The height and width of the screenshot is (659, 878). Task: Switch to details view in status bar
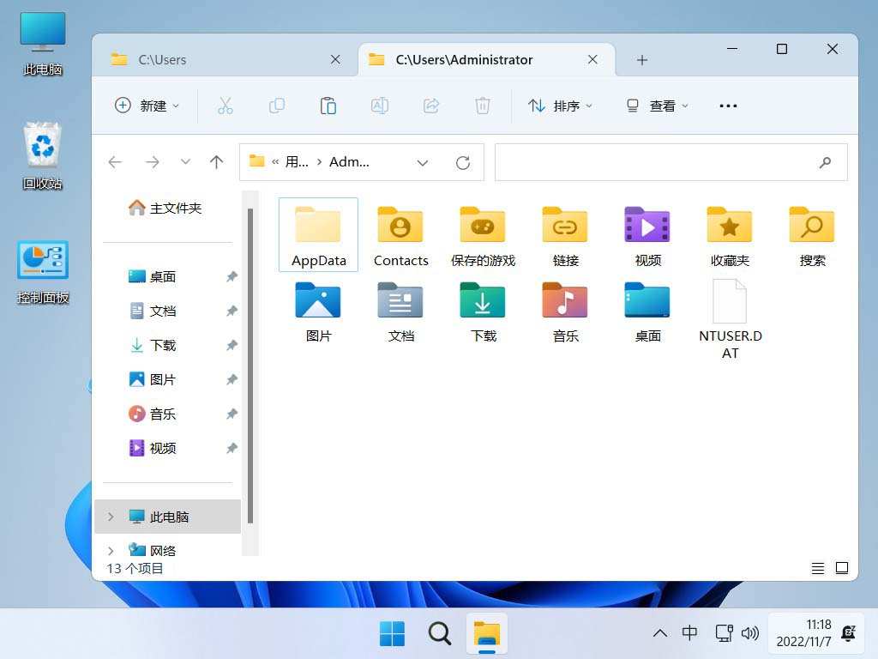point(818,568)
